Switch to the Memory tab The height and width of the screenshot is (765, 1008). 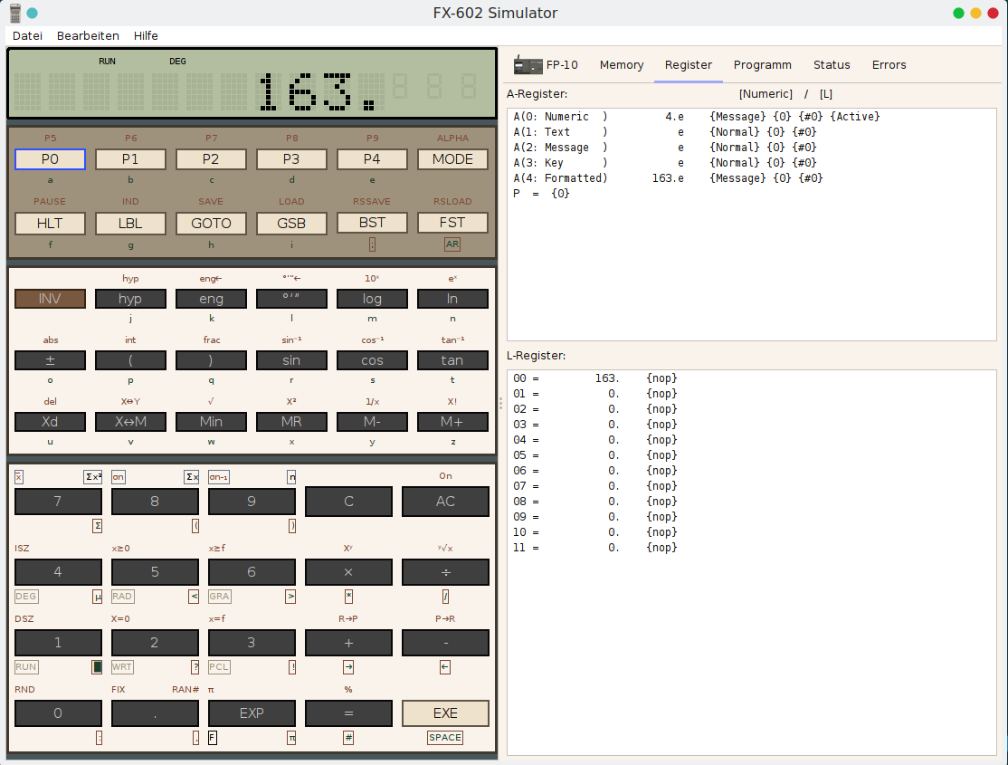622,65
